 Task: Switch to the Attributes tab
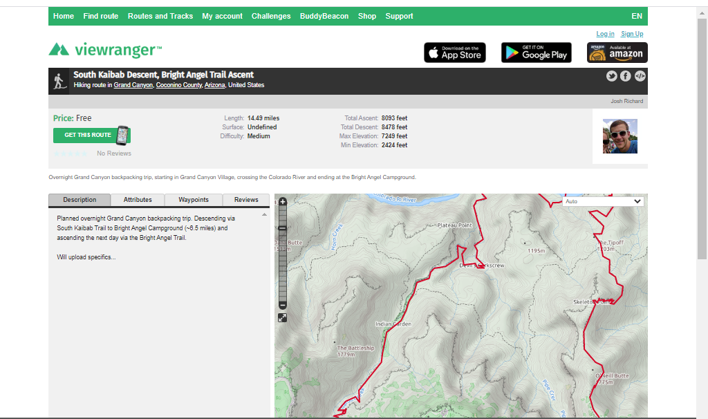pyautogui.click(x=138, y=200)
